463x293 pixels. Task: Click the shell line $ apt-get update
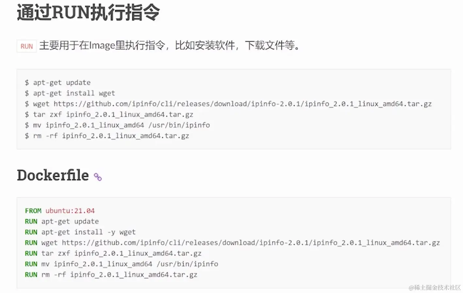click(x=57, y=83)
